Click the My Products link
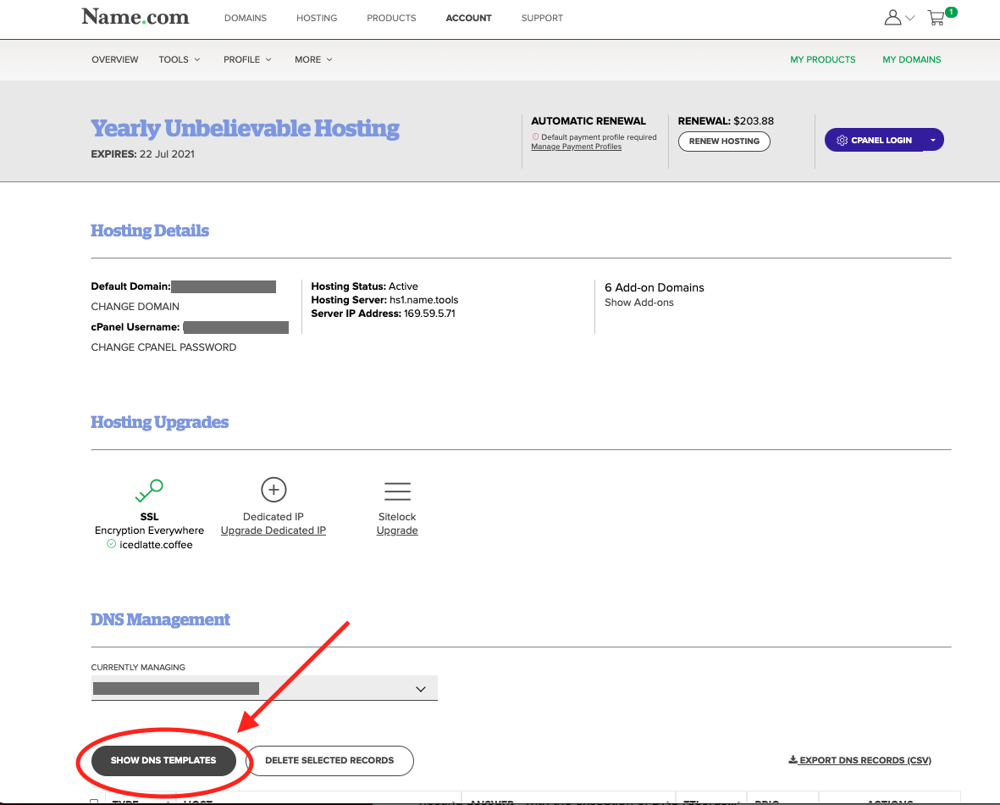 (823, 59)
